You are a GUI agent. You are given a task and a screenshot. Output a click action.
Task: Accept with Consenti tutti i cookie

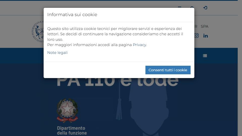[168, 70]
